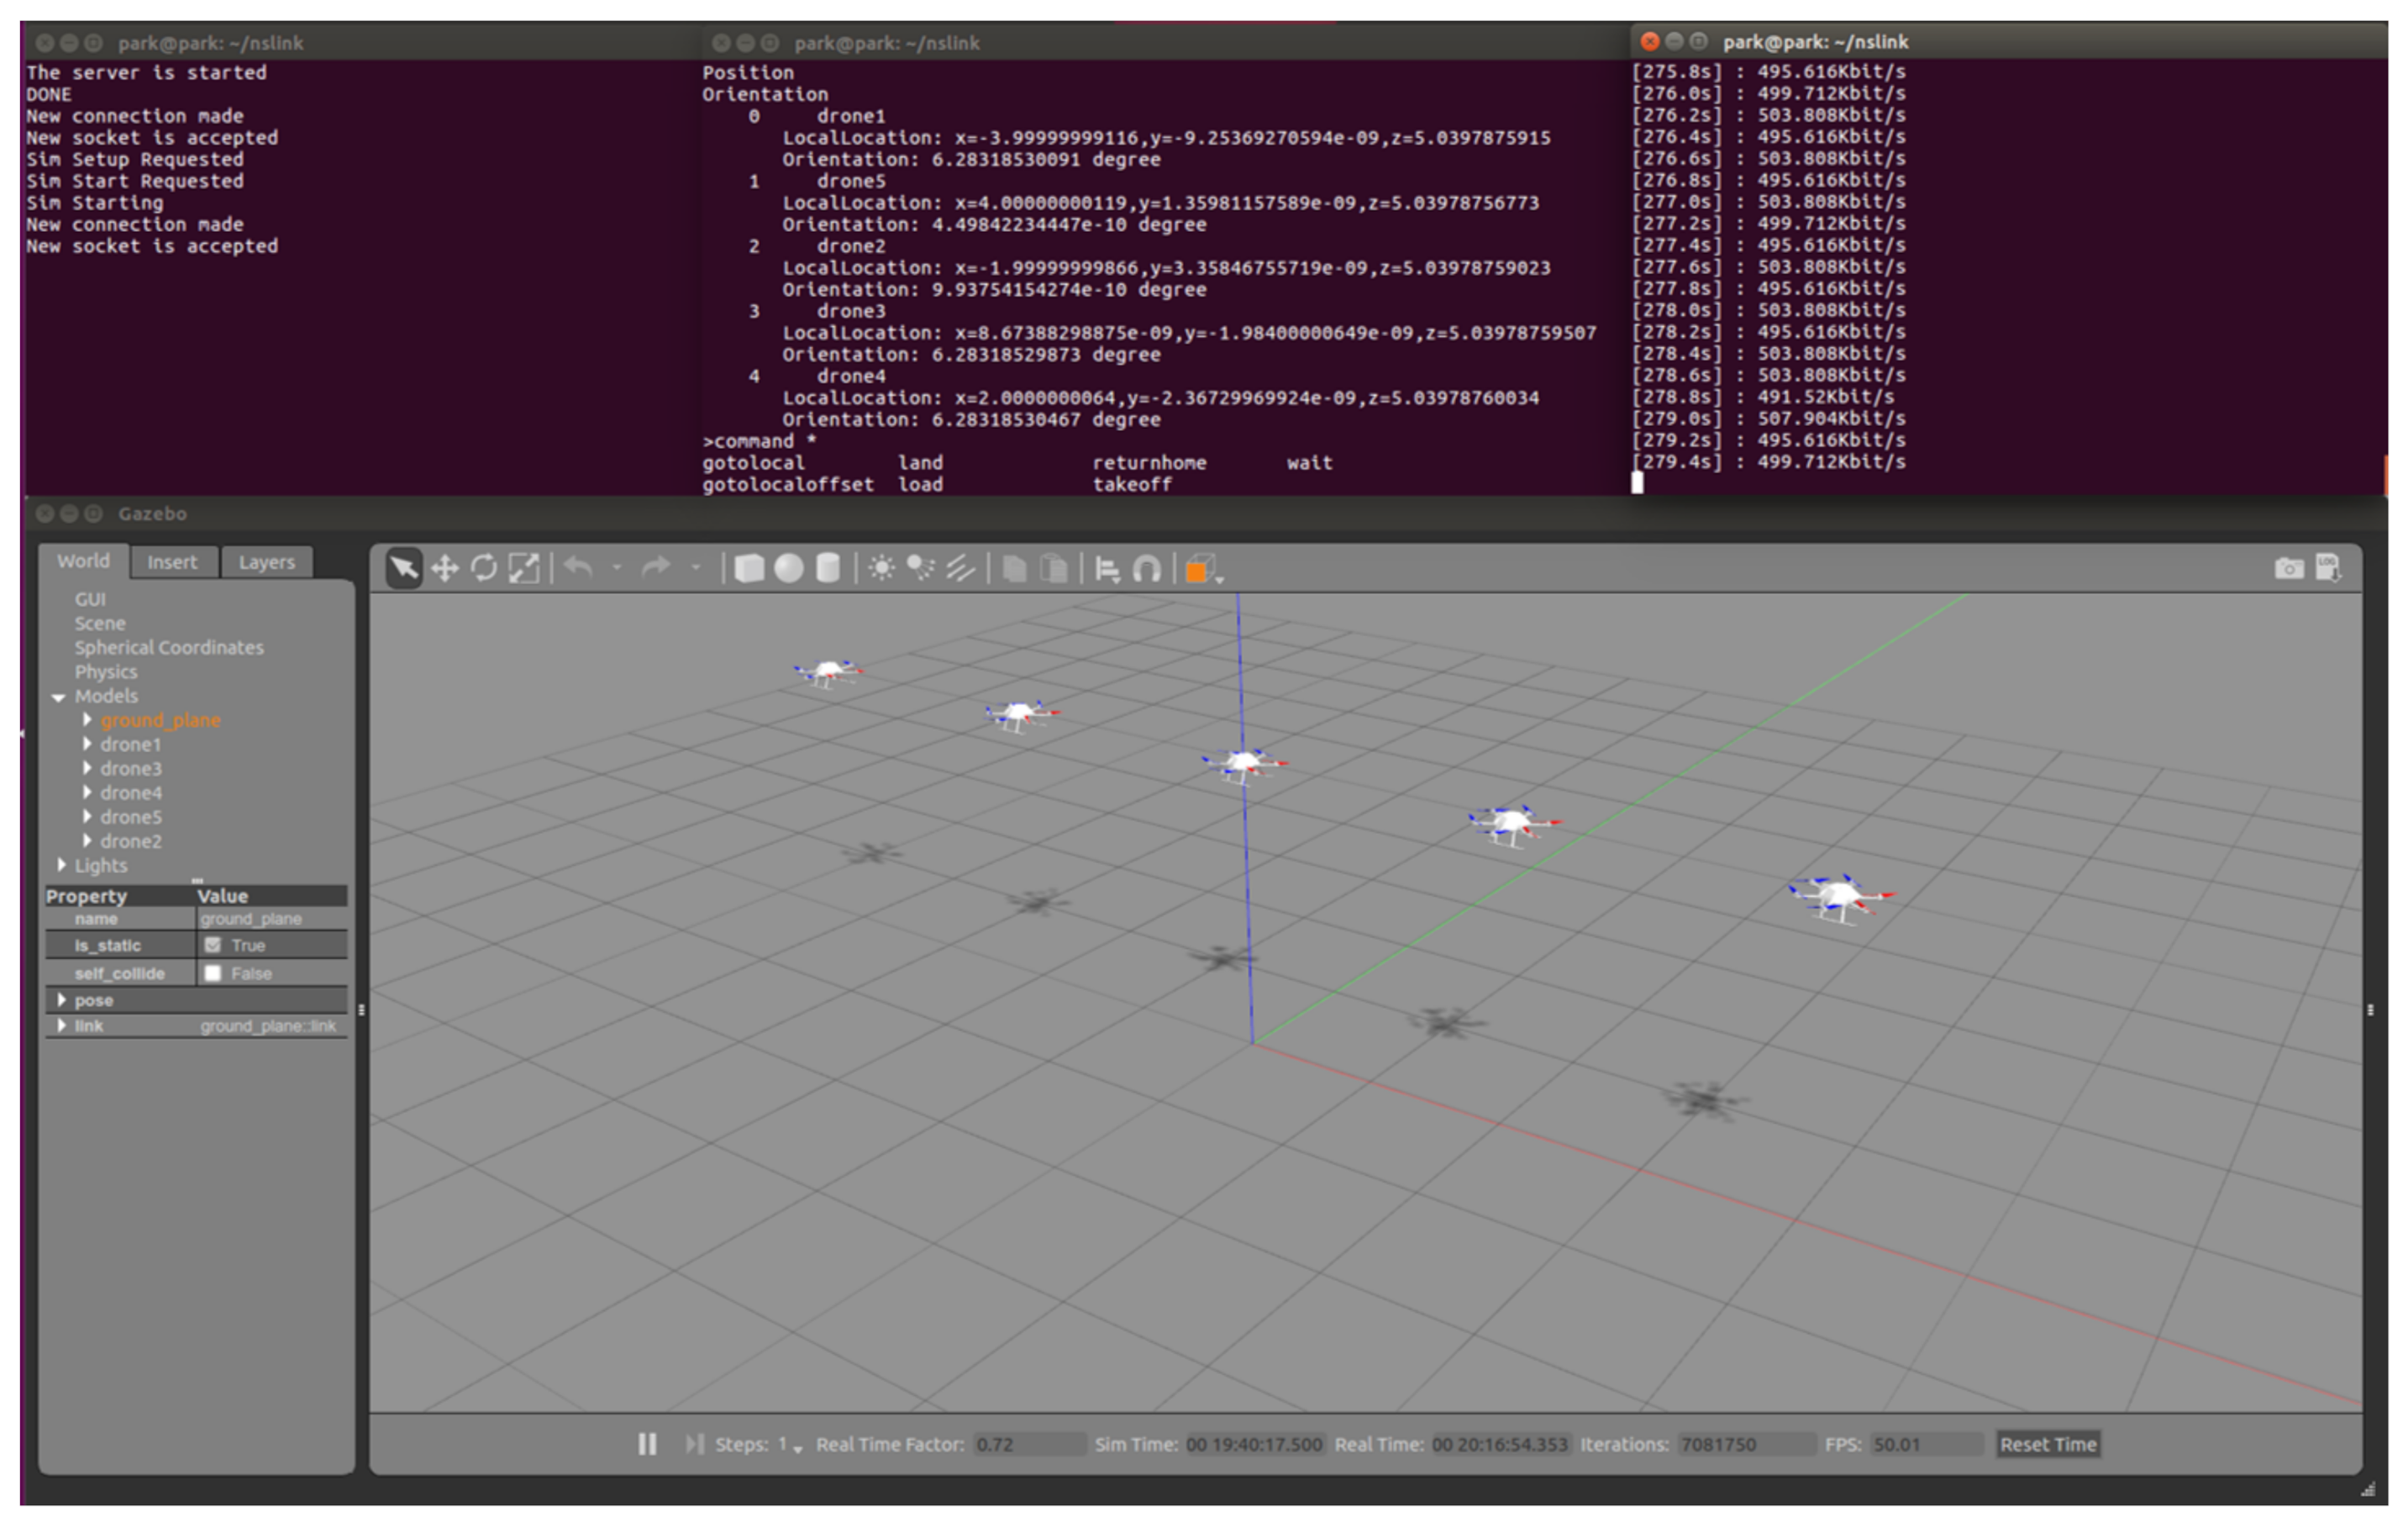Switch to the Layers tab
The image size is (2408, 1522).
(x=266, y=562)
